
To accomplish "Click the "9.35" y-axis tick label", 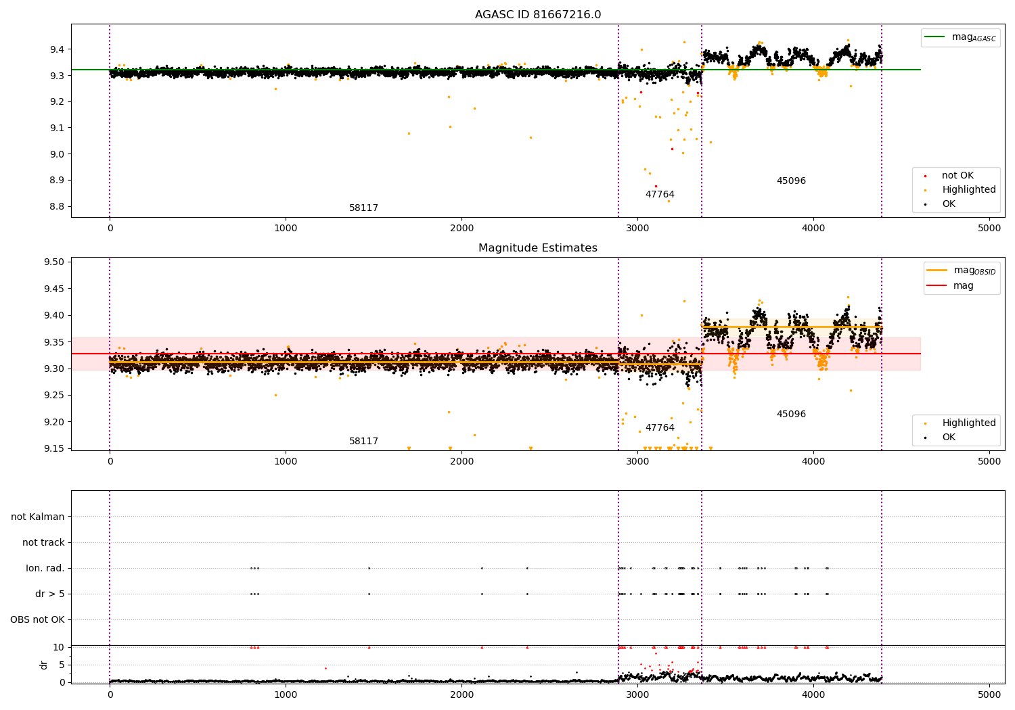I will tap(54, 342).
